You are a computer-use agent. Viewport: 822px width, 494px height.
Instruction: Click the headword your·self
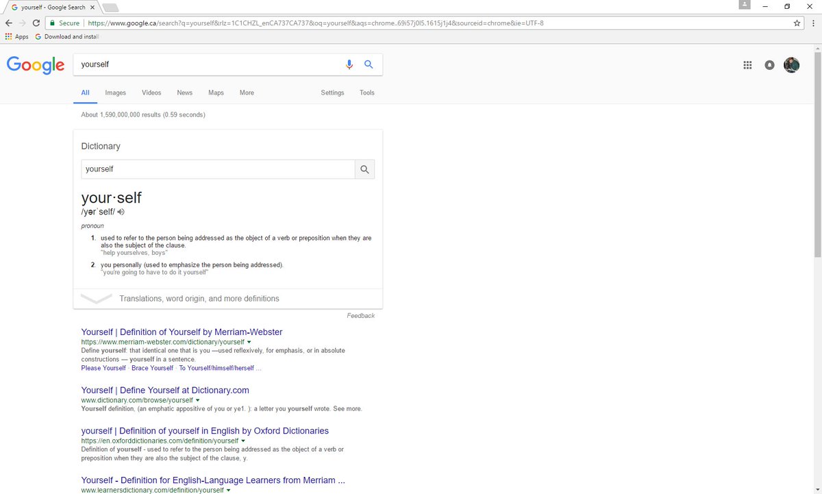111,197
